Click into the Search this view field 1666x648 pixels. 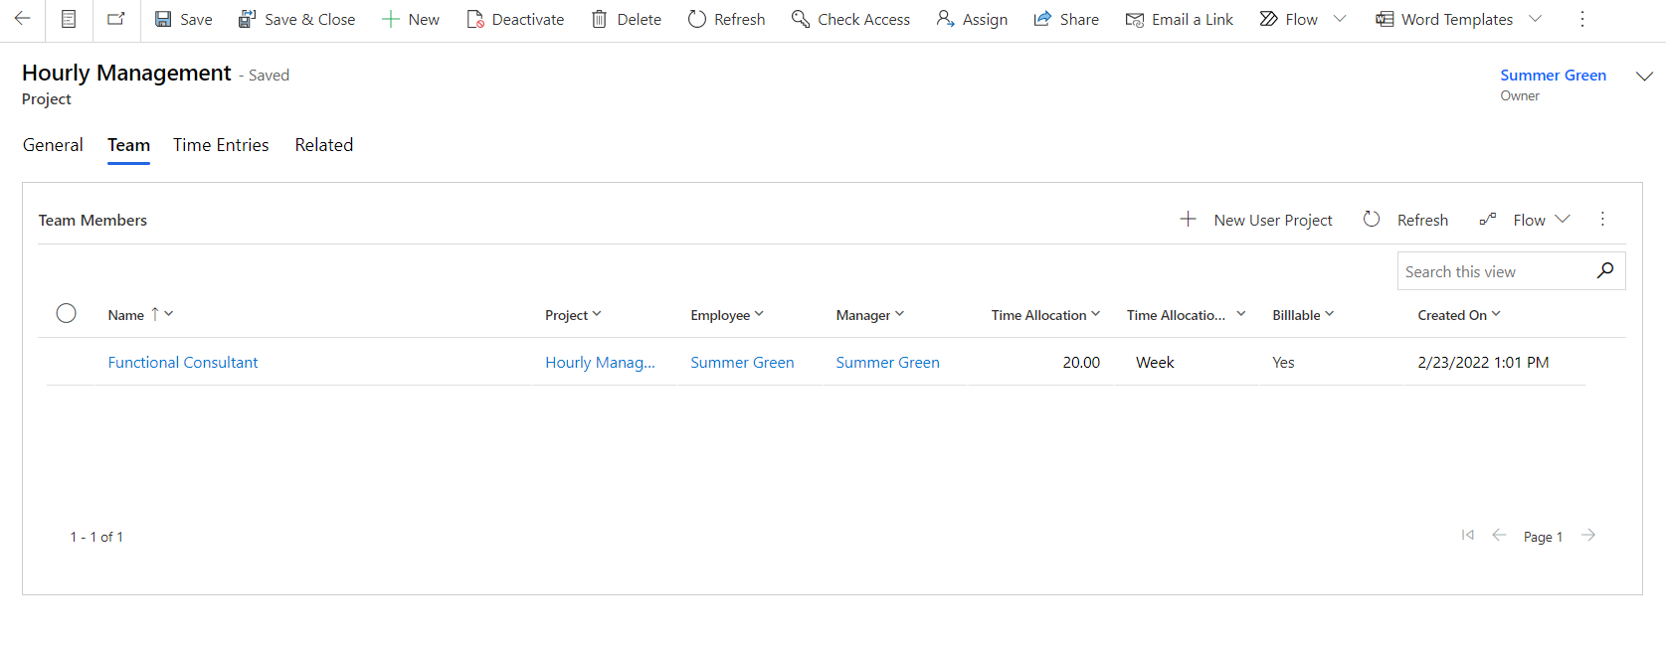(x=1492, y=271)
